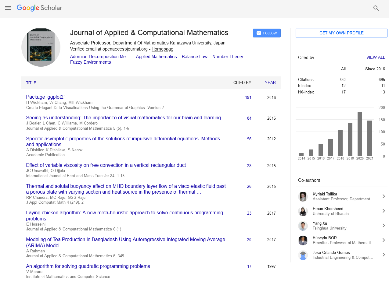Open the journal profile cover picture

41,47
